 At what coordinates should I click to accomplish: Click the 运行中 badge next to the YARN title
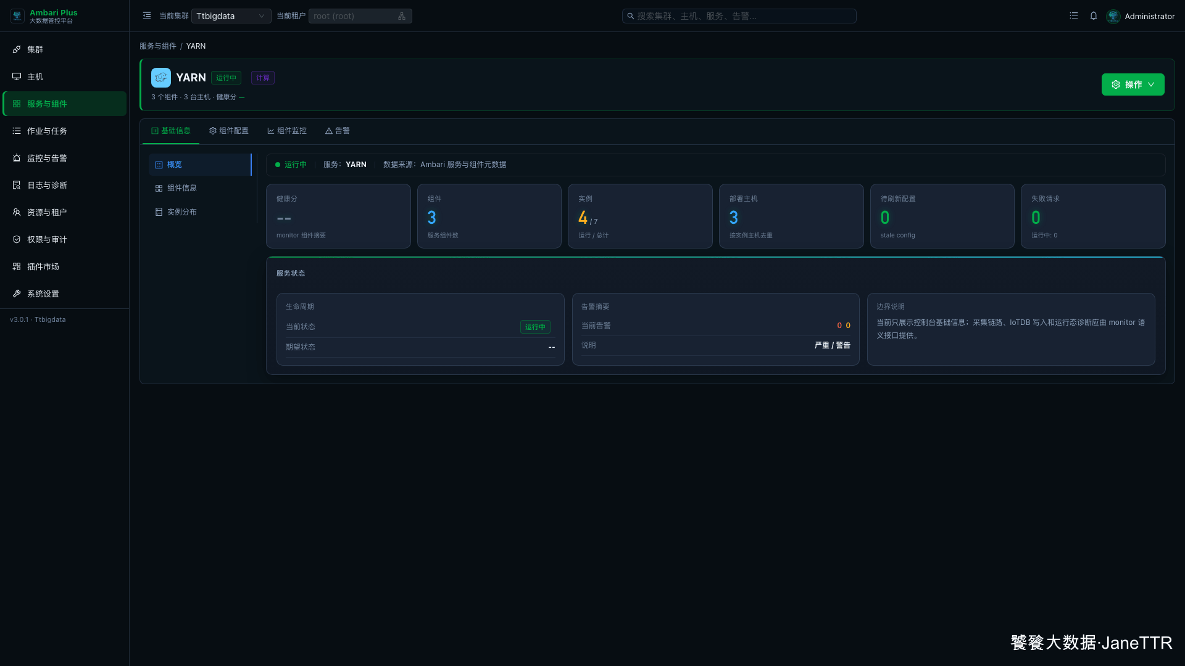226,78
